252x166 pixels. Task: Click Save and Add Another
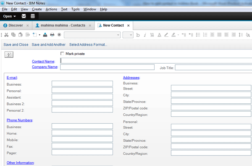pyautogui.click(x=49, y=45)
